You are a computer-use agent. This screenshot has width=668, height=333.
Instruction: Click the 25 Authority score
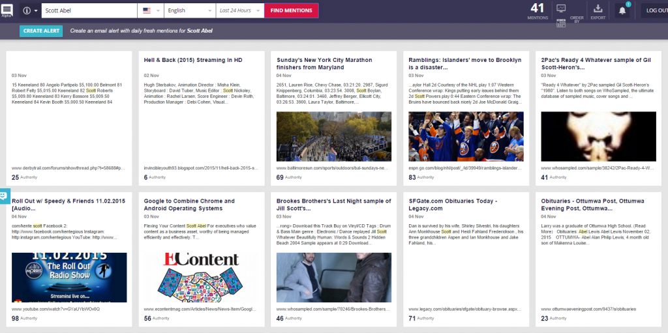[x=24, y=177]
